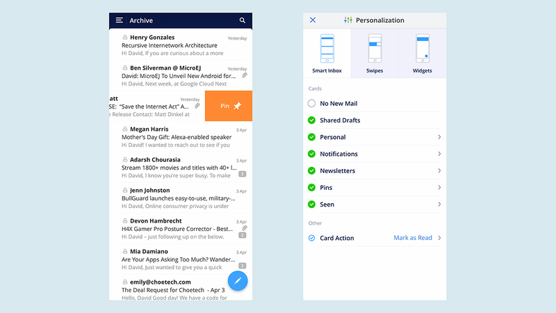The height and width of the screenshot is (313, 556).
Task: Tap contact avatar icon beside Jenn Johnston
Action: click(x=125, y=190)
